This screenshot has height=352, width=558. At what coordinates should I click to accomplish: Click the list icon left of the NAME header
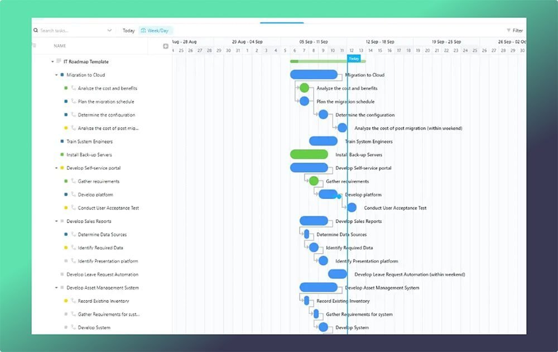click(x=35, y=46)
